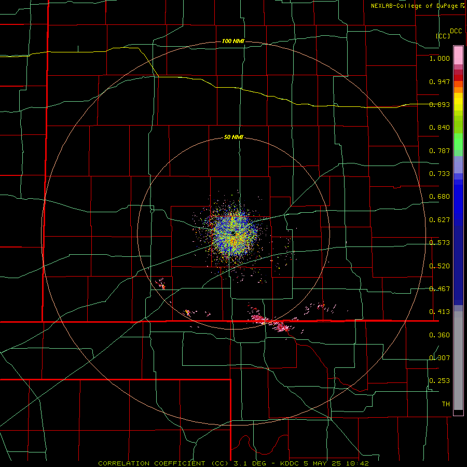Click the 0.520 color scale value
This screenshot has height=467, width=467.
[x=439, y=266]
